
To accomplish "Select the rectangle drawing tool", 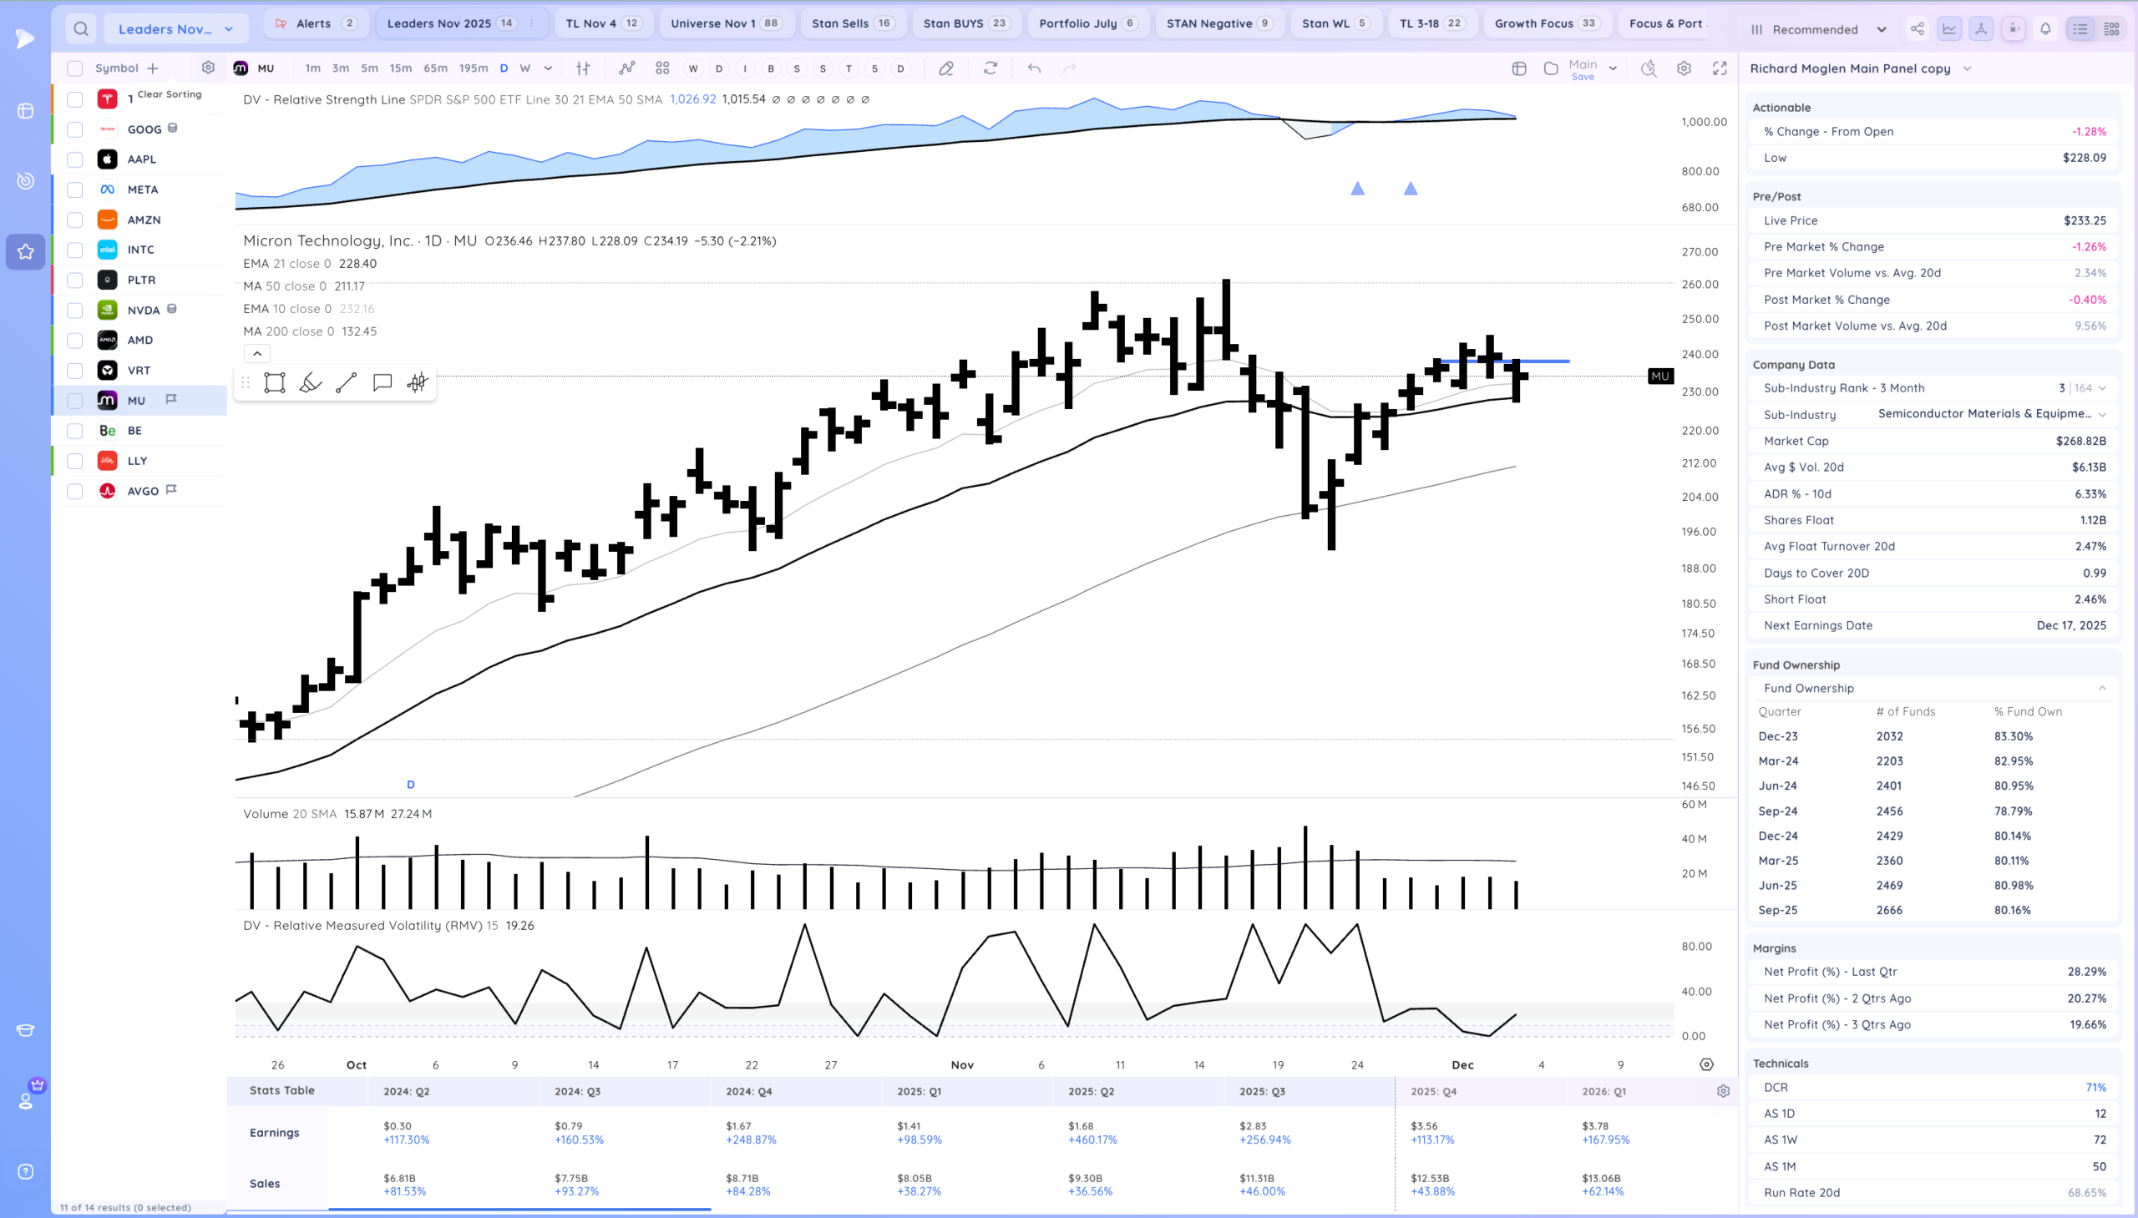I will (x=275, y=383).
